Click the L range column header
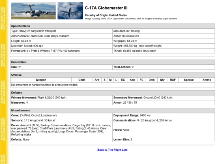The width and height of the screenshot is (219, 164). 116,80
